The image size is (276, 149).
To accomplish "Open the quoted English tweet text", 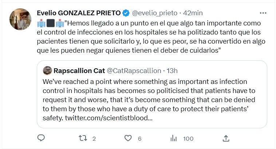I will click(x=149, y=94).
